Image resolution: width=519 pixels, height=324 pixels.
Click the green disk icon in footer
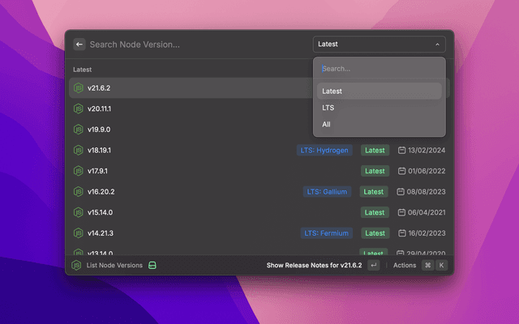(x=152, y=266)
